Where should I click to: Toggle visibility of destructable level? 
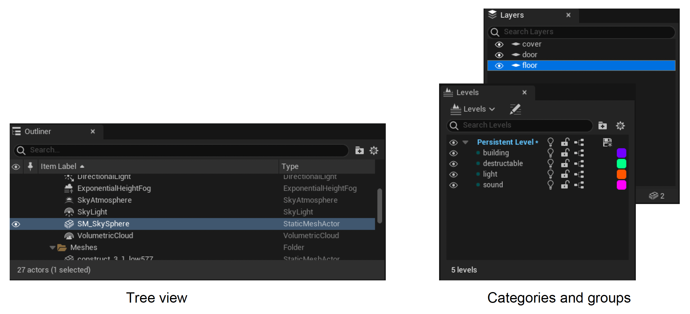(x=453, y=164)
